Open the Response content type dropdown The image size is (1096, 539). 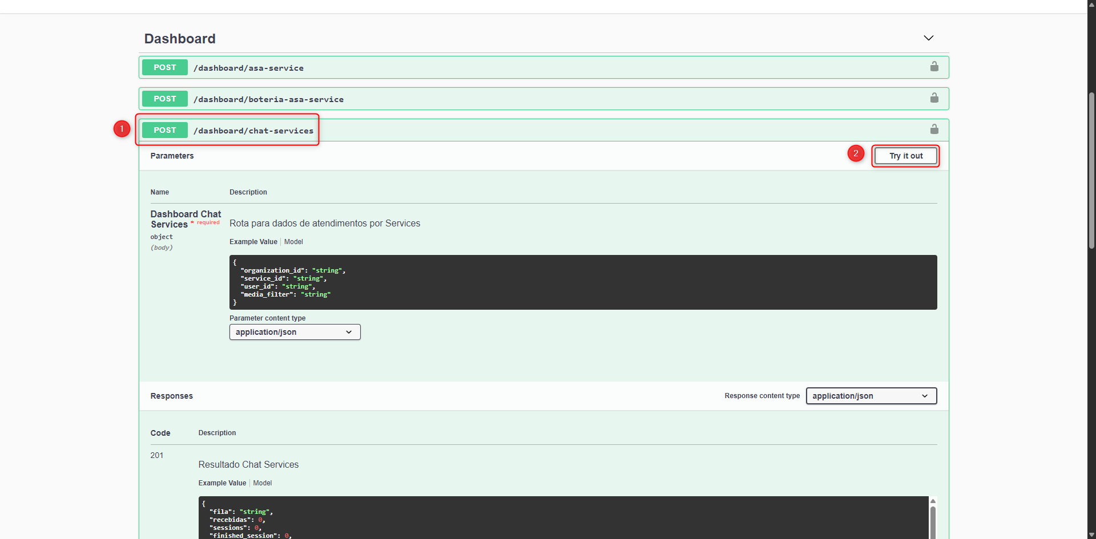click(x=871, y=396)
